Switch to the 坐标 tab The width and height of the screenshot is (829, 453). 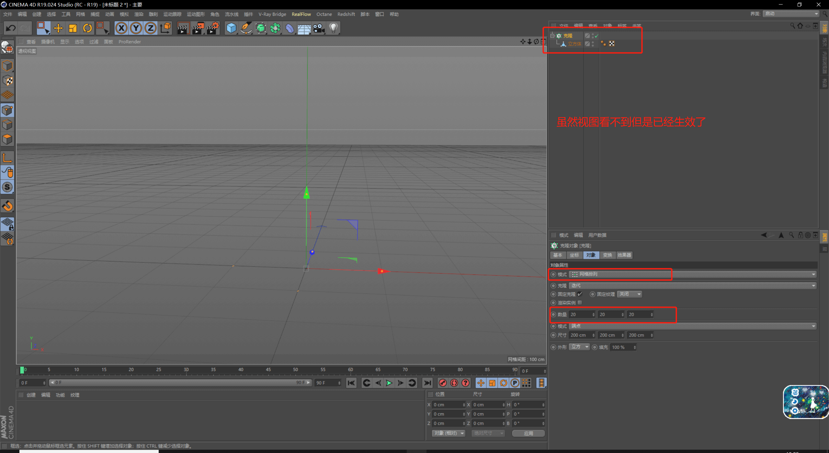click(x=574, y=255)
